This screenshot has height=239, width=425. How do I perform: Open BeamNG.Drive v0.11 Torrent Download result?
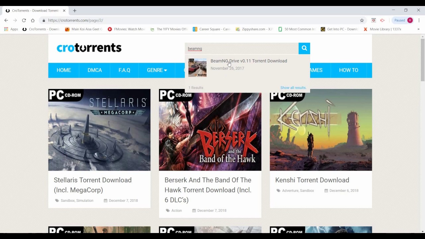click(249, 61)
